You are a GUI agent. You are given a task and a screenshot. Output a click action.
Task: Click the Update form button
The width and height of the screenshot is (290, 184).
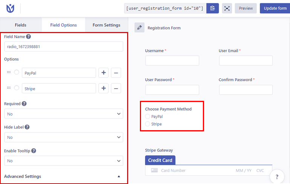275,8
